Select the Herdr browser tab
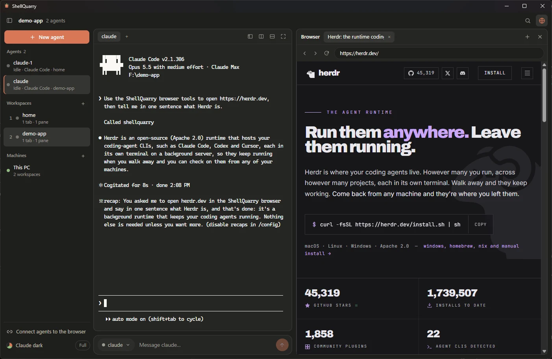The height and width of the screenshot is (359, 552). coord(359,37)
